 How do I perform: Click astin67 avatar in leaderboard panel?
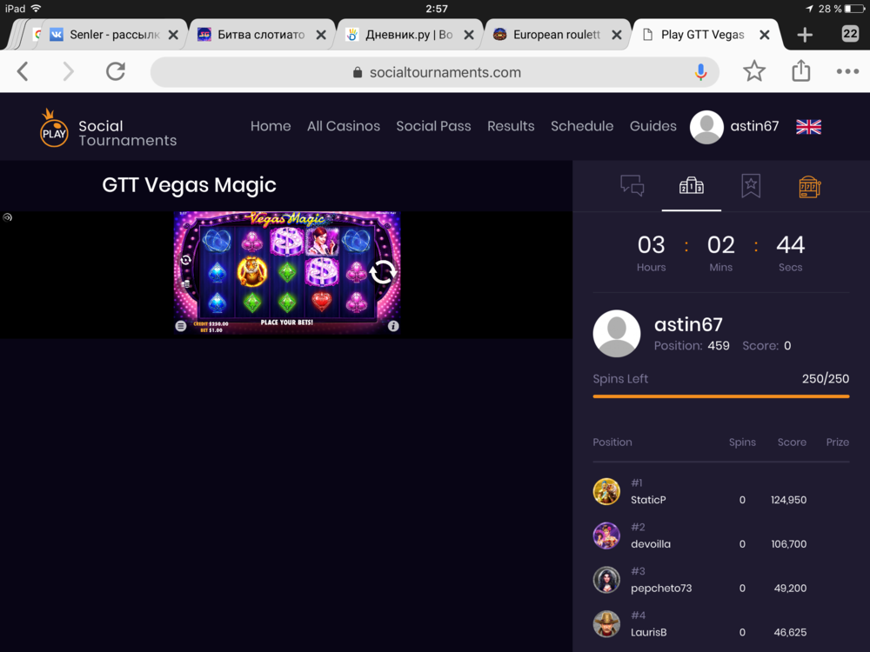[617, 333]
